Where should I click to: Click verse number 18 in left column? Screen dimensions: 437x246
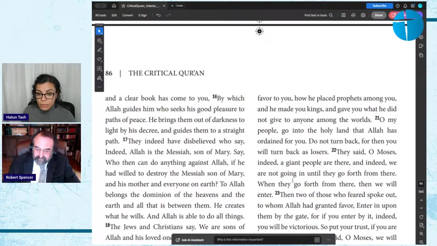(108, 225)
